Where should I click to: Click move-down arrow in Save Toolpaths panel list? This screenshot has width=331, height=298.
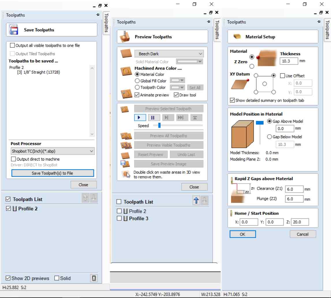pos(94,198)
